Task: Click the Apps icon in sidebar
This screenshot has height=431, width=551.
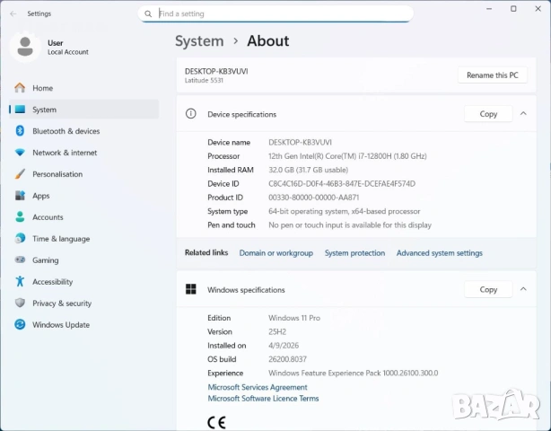Action: 20,196
